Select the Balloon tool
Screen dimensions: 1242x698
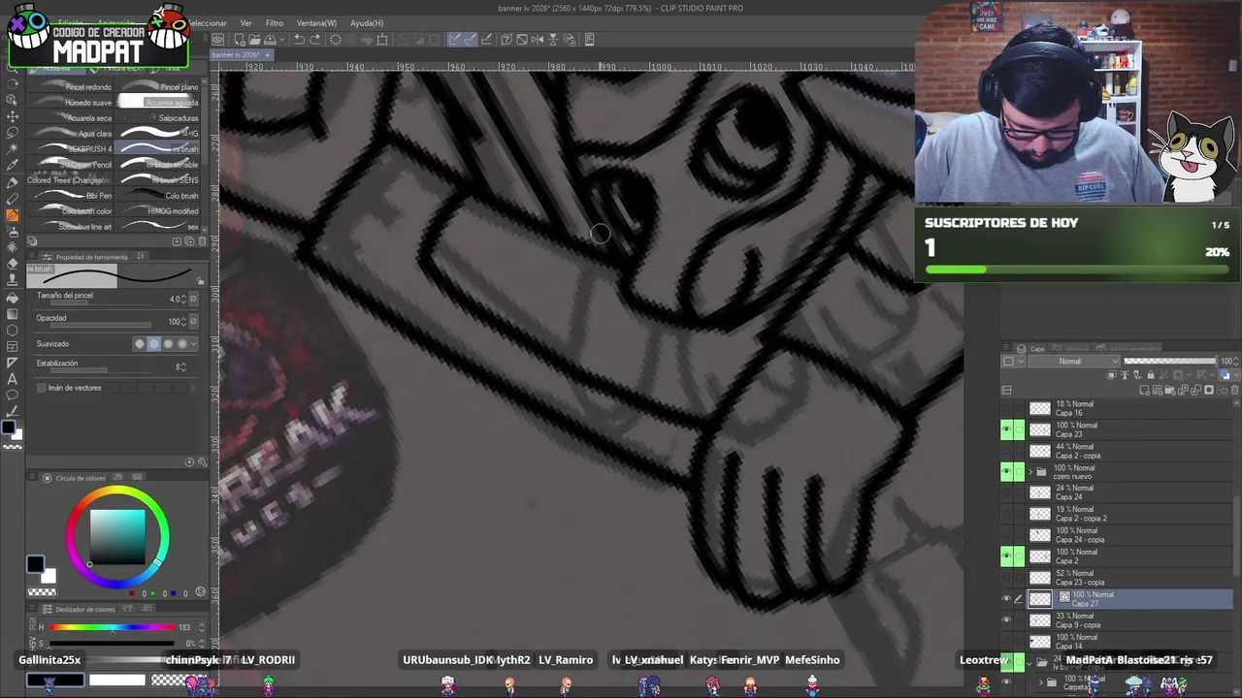(x=13, y=396)
